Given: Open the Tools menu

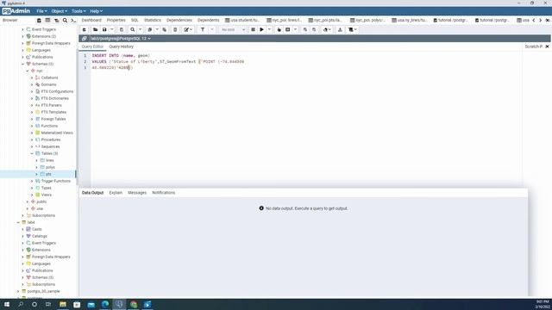Looking at the screenshot, I should click(x=78, y=11).
